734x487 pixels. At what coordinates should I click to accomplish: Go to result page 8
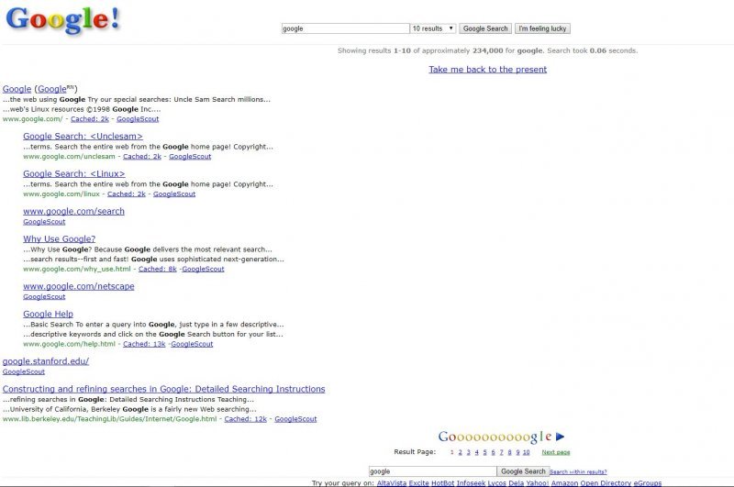[510, 452]
